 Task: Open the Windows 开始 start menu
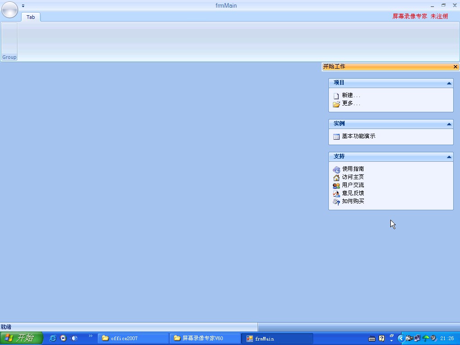point(21,338)
